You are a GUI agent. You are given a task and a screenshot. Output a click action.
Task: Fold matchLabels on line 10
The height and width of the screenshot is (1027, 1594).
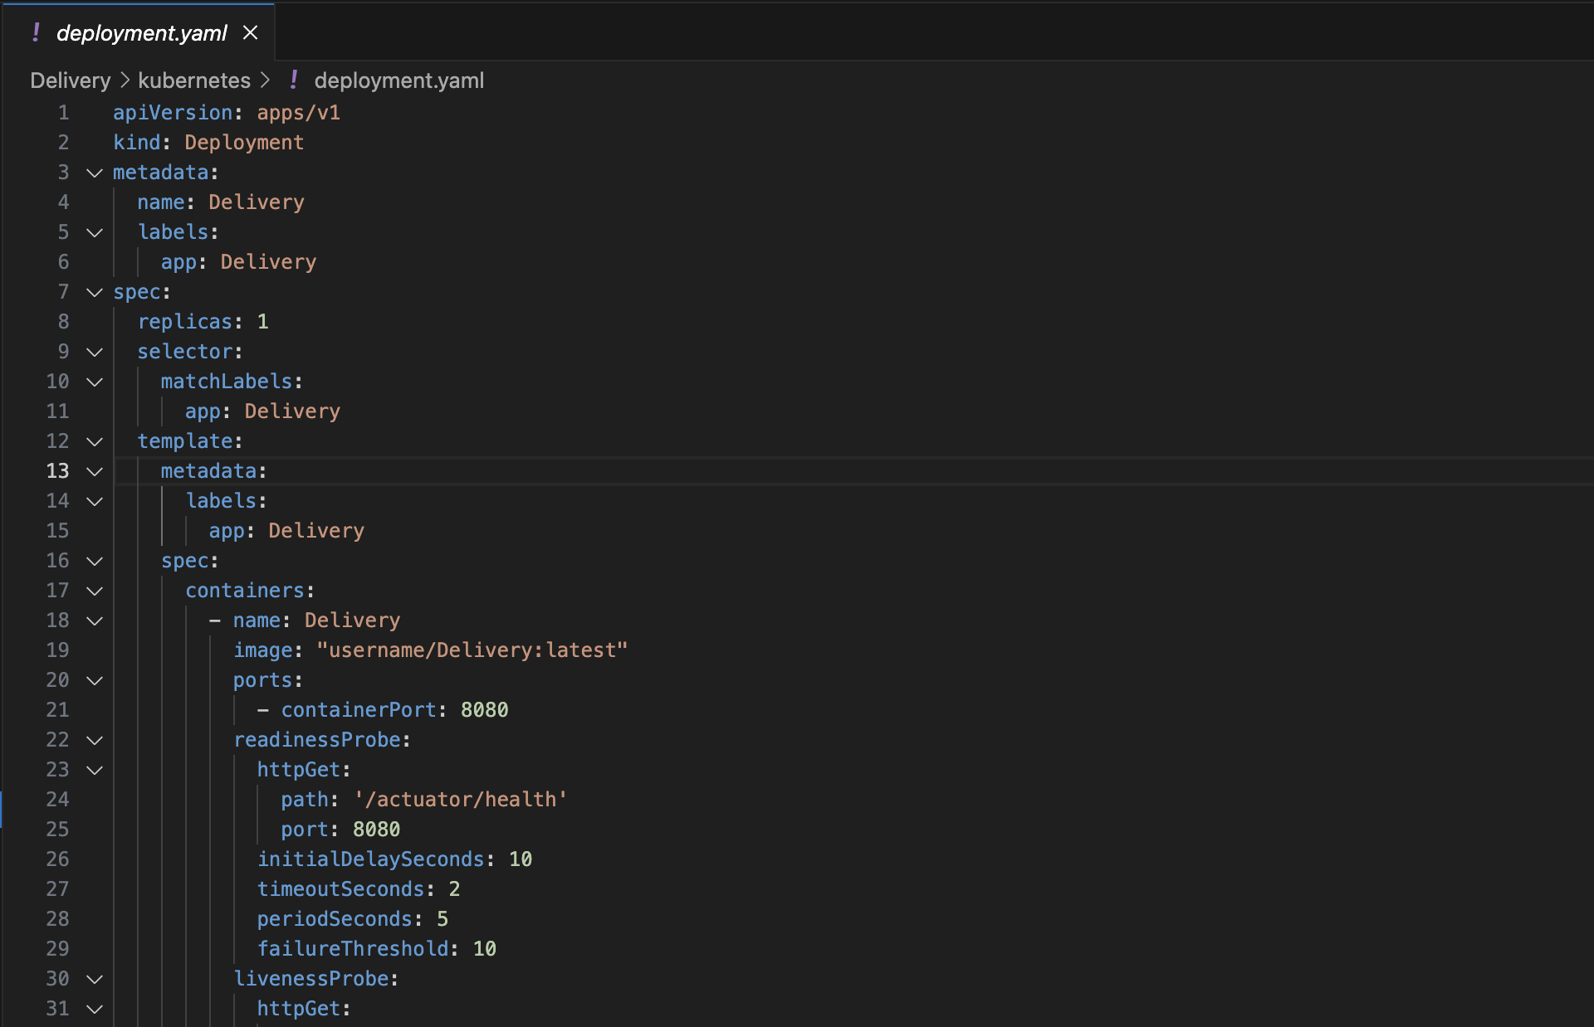95,382
